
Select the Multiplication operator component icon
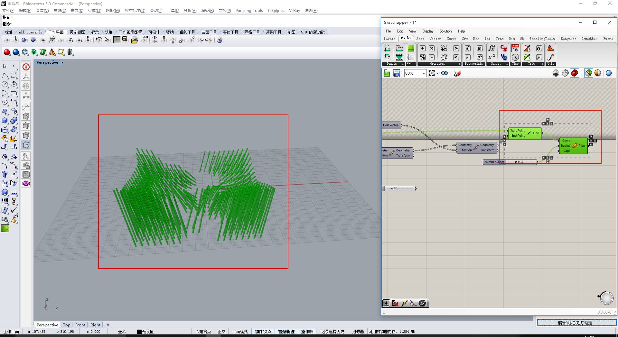pos(432,48)
